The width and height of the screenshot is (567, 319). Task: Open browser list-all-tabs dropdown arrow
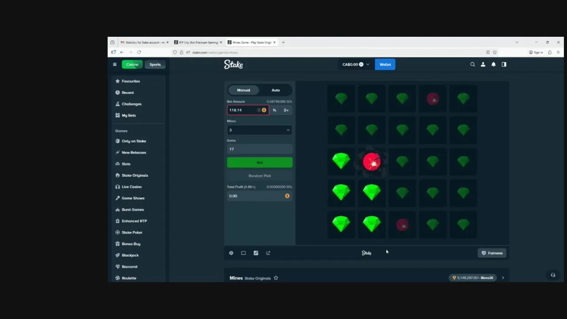[x=517, y=43]
